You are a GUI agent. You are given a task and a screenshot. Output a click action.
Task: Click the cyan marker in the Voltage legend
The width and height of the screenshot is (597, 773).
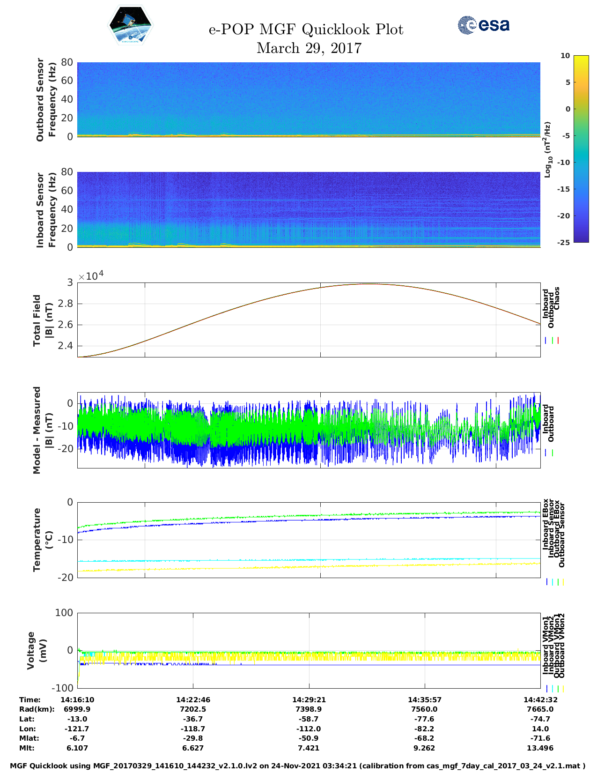click(553, 689)
